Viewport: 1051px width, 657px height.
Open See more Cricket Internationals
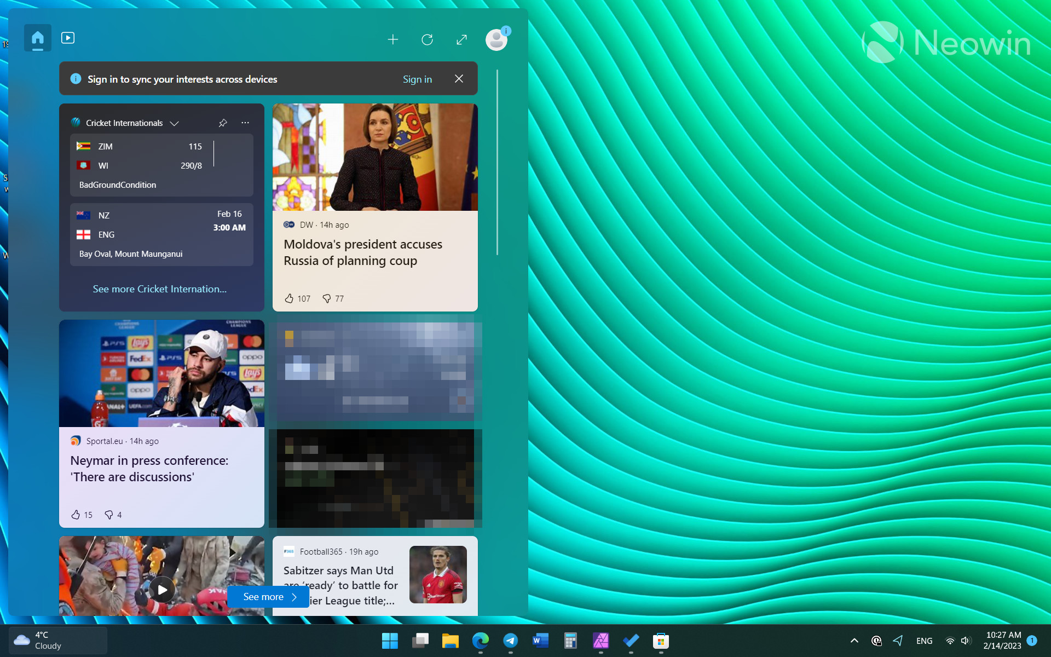click(x=159, y=289)
